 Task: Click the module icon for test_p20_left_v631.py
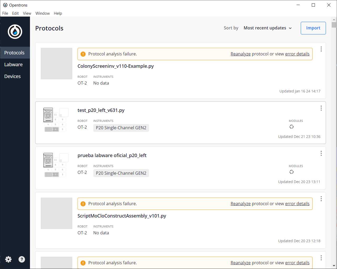[x=292, y=127]
